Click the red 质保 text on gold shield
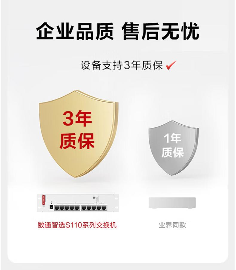 point(77,141)
